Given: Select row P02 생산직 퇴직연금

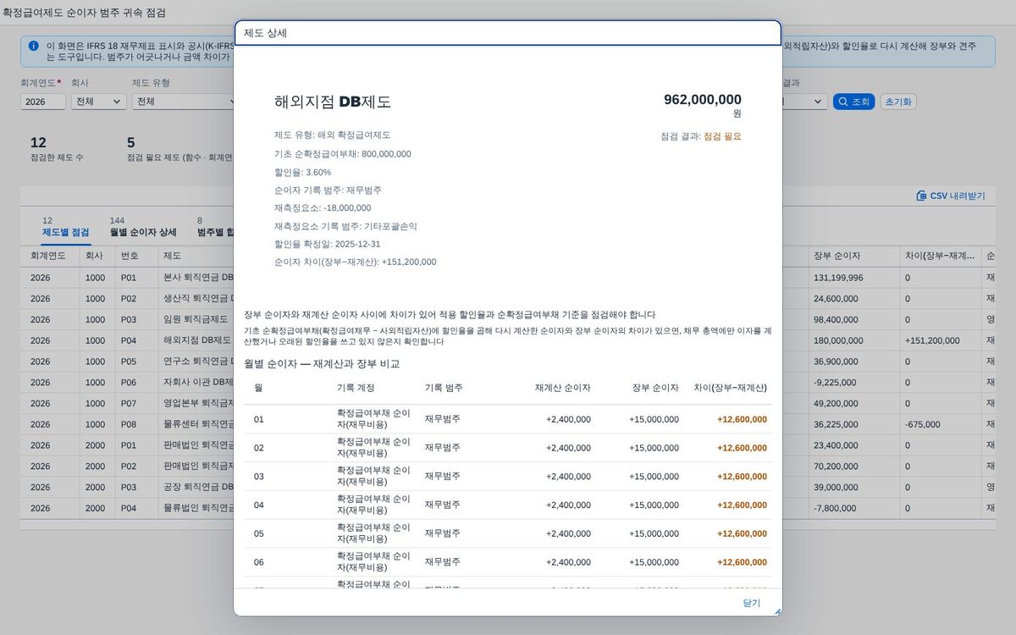Looking at the screenshot, I should coord(508,299).
